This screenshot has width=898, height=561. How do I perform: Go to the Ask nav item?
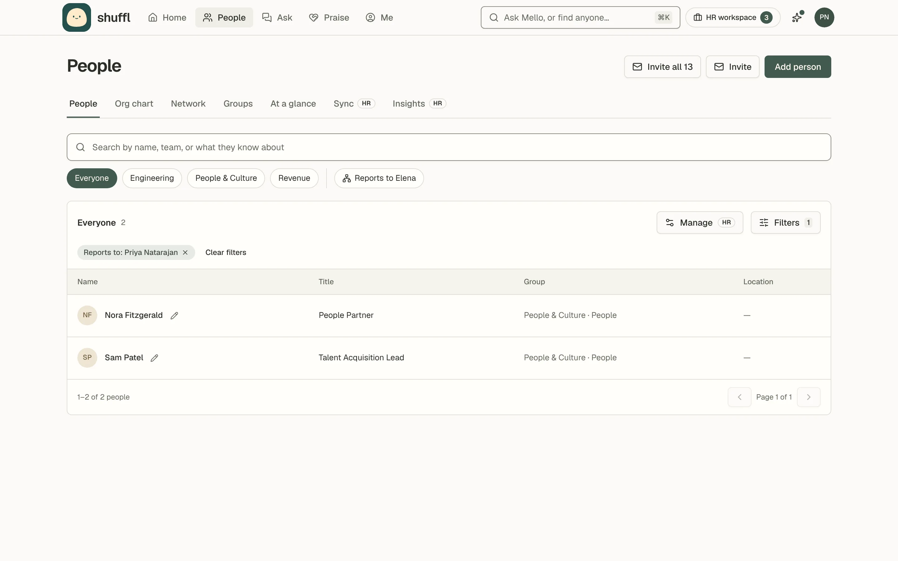pyautogui.click(x=277, y=17)
